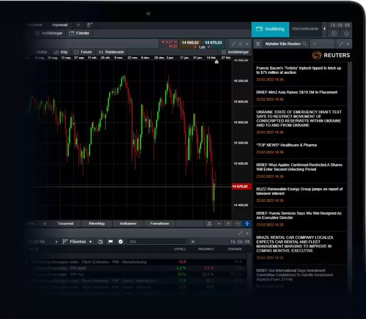The image size is (366, 319).
Task: Open the Formationer menu
Action: pyautogui.click(x=160, y=224)
